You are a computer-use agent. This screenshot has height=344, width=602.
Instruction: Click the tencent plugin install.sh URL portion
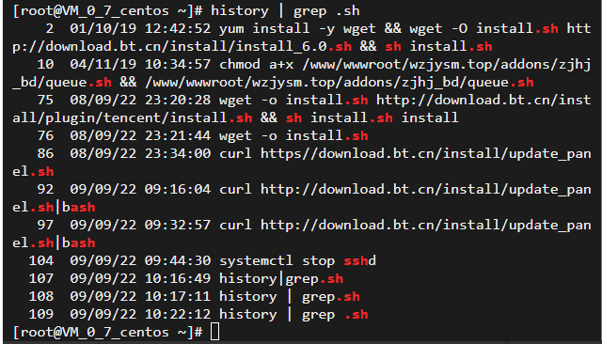pos(133,117)
